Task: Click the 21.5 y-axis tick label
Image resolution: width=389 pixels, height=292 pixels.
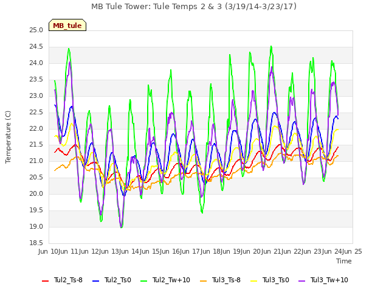Action: pos(36,145)
